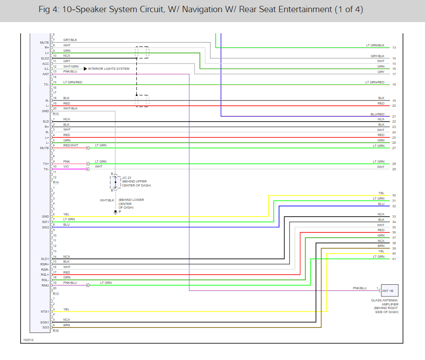The height and width of the screenshot is (360, 425).
Task: Click the INTERIOR LIGHTS SYSTEM arrow
Action: click(86, 69)
